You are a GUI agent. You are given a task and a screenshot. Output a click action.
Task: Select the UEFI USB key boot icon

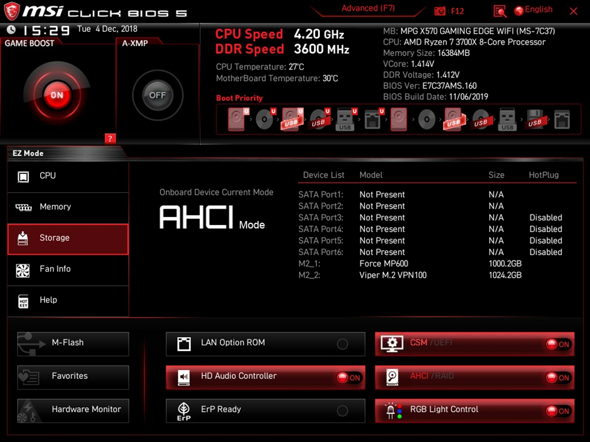(x=346, y=120)
